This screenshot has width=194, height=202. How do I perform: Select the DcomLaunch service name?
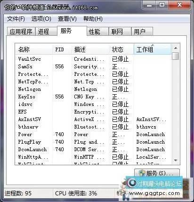[x=32, y=149]
